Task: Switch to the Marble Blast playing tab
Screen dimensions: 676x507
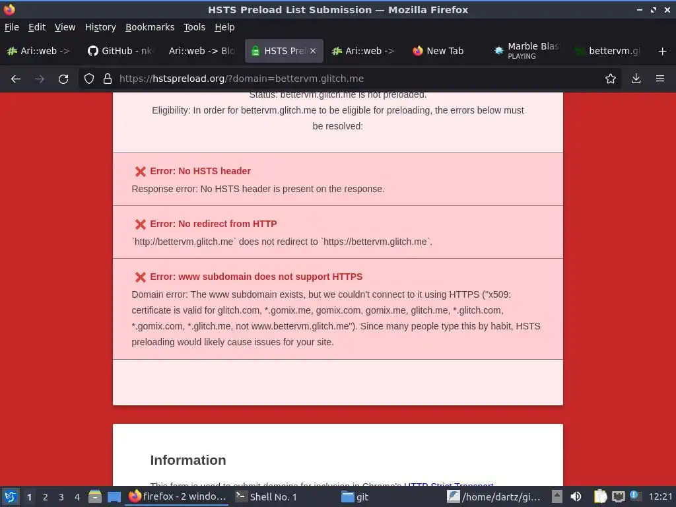Action: [527, 51]
